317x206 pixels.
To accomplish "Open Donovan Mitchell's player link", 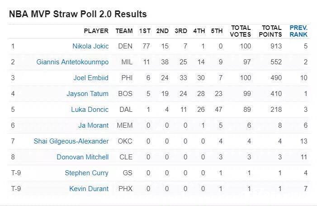I will point(82,157).
